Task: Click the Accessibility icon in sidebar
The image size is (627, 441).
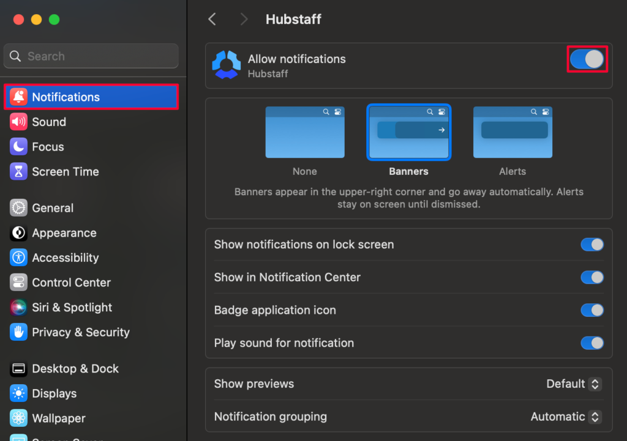Action: click(18, 258)
